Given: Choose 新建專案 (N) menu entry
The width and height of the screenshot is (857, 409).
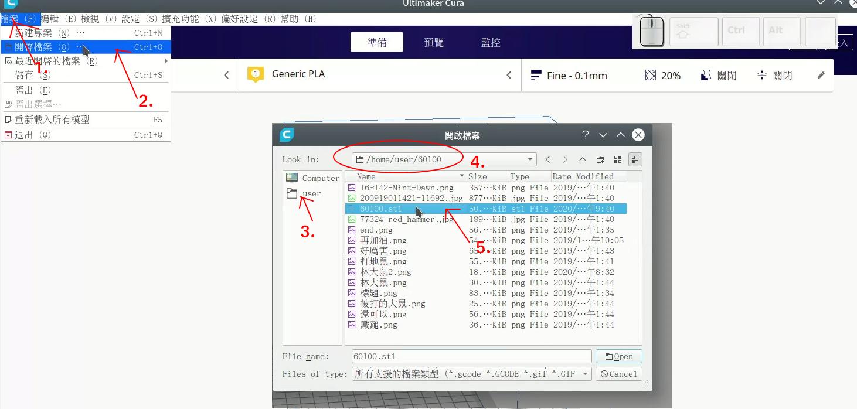Looking at the screenshot, I should (x=86, y=33).
